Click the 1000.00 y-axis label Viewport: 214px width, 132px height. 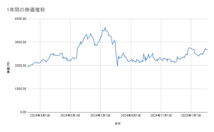tap(20, 89)
